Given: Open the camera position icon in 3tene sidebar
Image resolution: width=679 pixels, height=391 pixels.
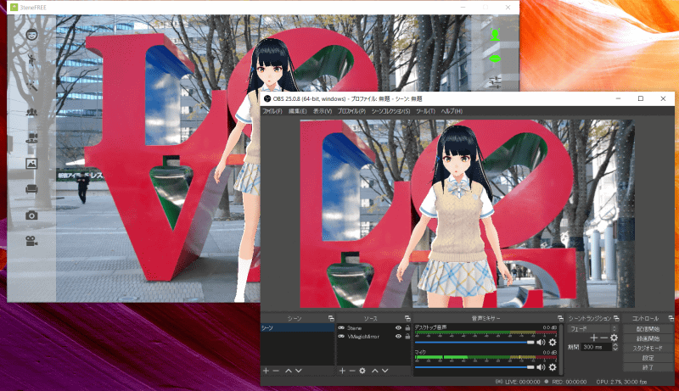Looking at the screenshot, I should (31, 137).
